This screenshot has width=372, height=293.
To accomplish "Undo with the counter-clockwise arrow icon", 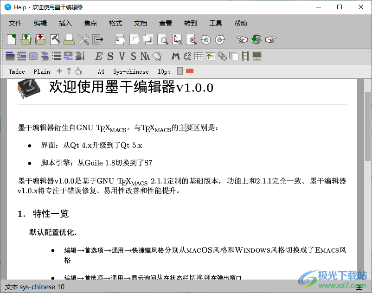I will click(205, 39).
